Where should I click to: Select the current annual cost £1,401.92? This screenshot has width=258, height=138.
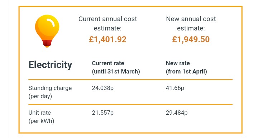tap(107, 39)
